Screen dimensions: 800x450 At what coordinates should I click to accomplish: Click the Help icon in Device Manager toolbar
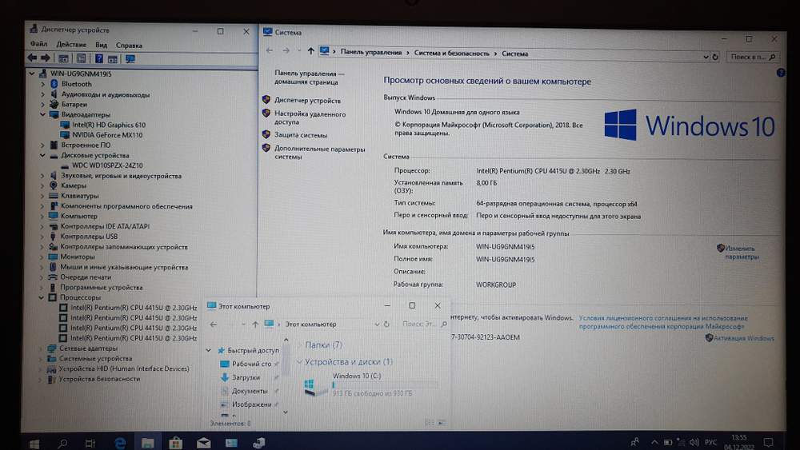[x=99, y=59]
